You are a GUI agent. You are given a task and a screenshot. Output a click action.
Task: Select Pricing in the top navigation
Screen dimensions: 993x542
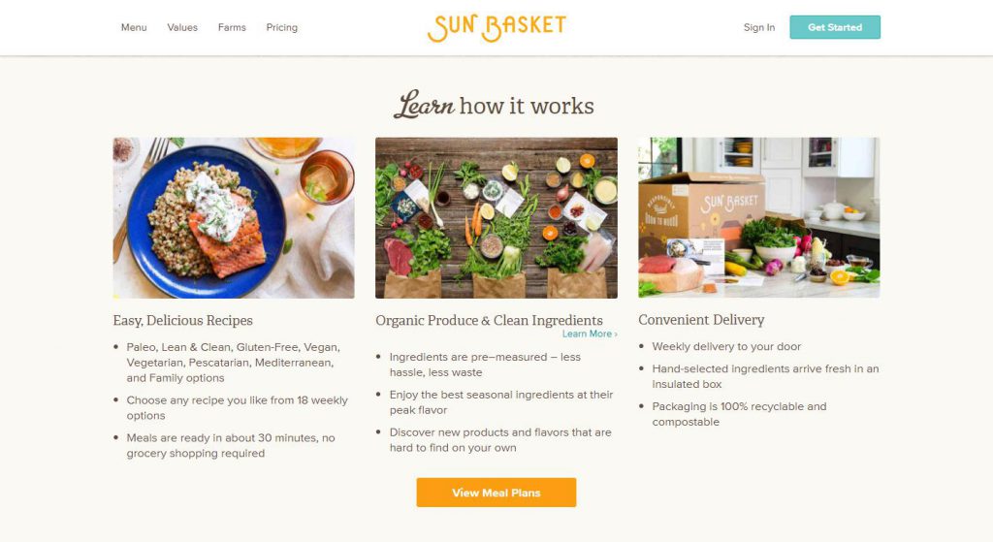pyautogui.click(x=282, y=27)
